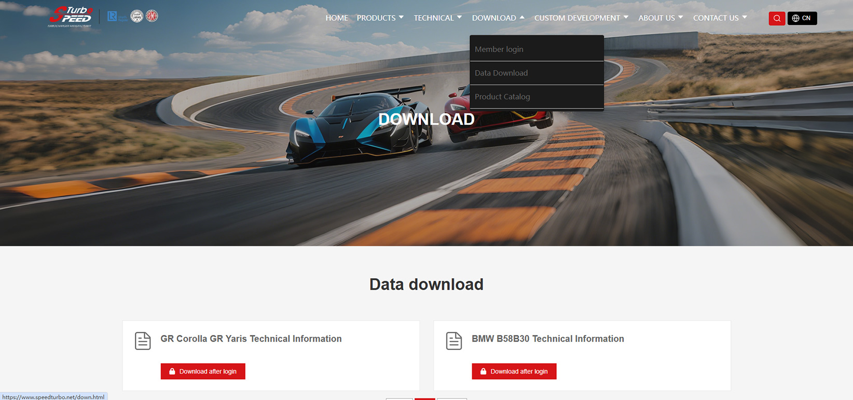Click the document icon beside BMW B58B30 info
The height and width of the screenshot is (400, 853).
[x=454, y=341]
